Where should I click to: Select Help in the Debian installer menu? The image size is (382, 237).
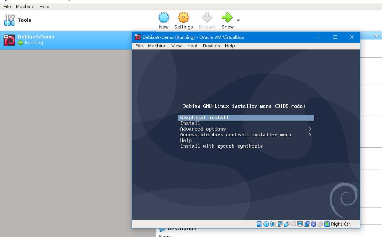click(186, 141)
